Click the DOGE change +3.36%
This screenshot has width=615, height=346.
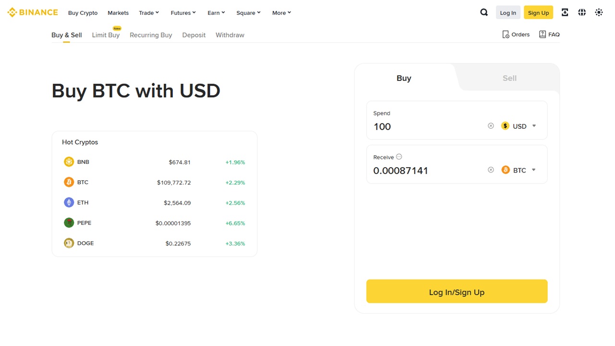(x=235, y=244)
